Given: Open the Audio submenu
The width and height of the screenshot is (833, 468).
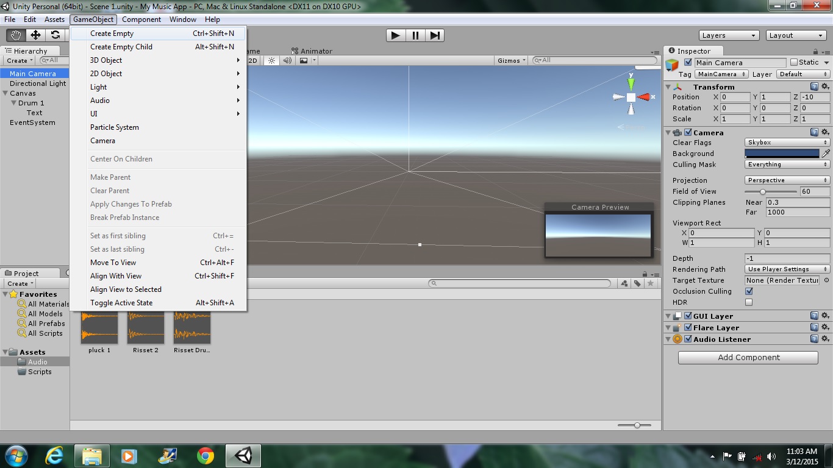Looking at the screenshot, I should [x=158, y=101].
